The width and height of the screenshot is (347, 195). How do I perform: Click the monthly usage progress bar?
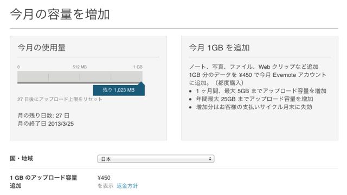click(80, 77)
